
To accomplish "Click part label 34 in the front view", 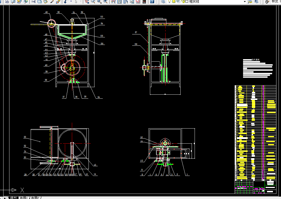I will [99, 97].
